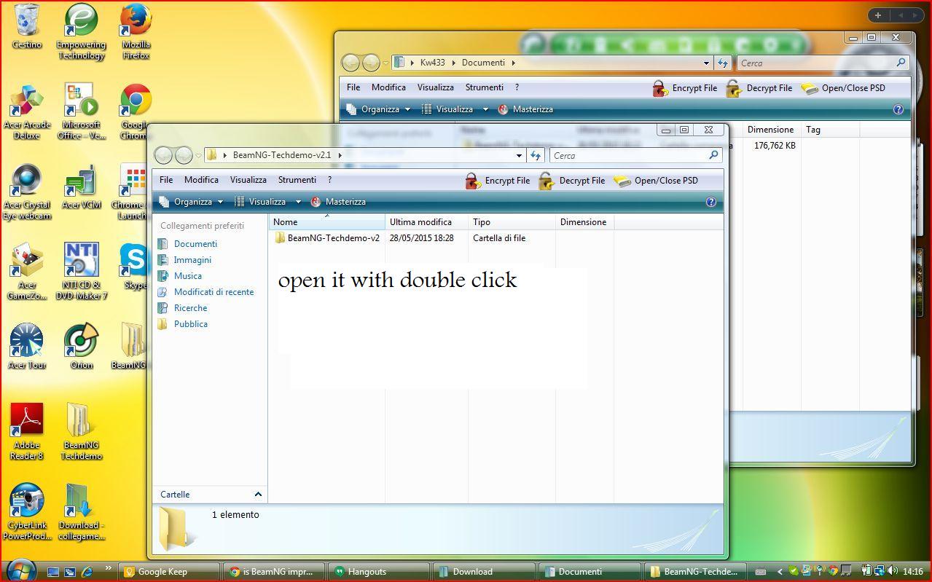Select Download - collegamento desktop shortcut
Image resolution: width=932 pixels, height=582 pixels.
pyautogui.click(x=81, y=511)
